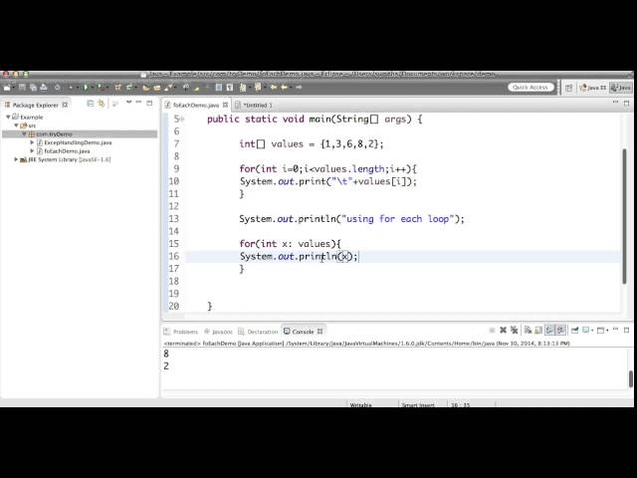Click the Smart Insert status bar entry
Screen dimensions: 637x478
[418, 405]
